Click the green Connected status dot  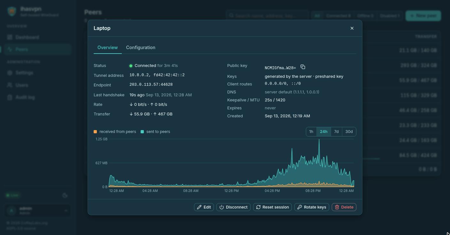131,66
